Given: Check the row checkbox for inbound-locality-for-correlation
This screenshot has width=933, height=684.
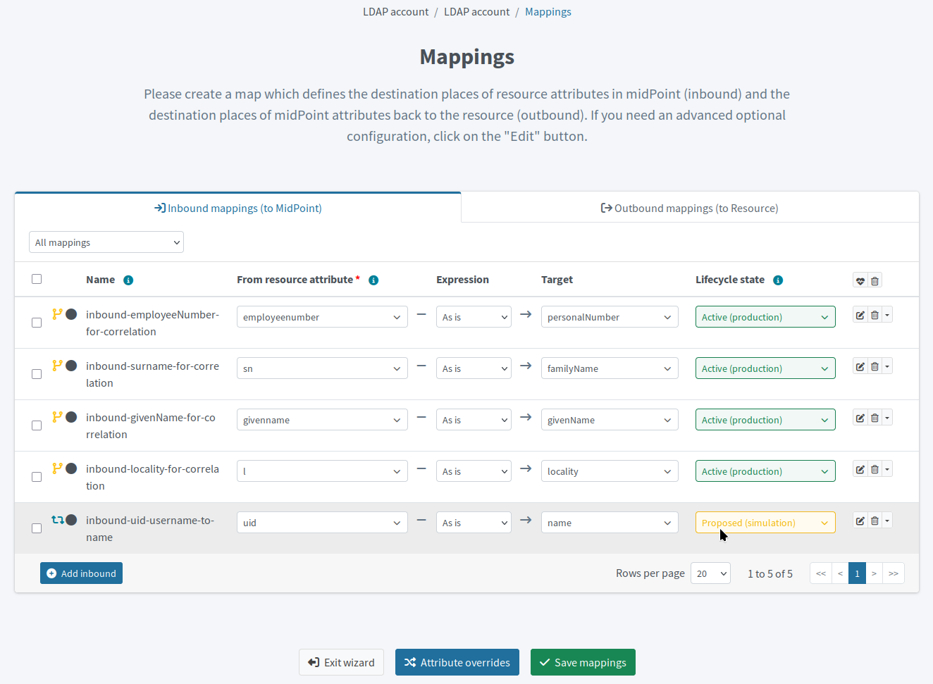Looking at the screenshot, I should pyautogui.click(x=36, y=476).
